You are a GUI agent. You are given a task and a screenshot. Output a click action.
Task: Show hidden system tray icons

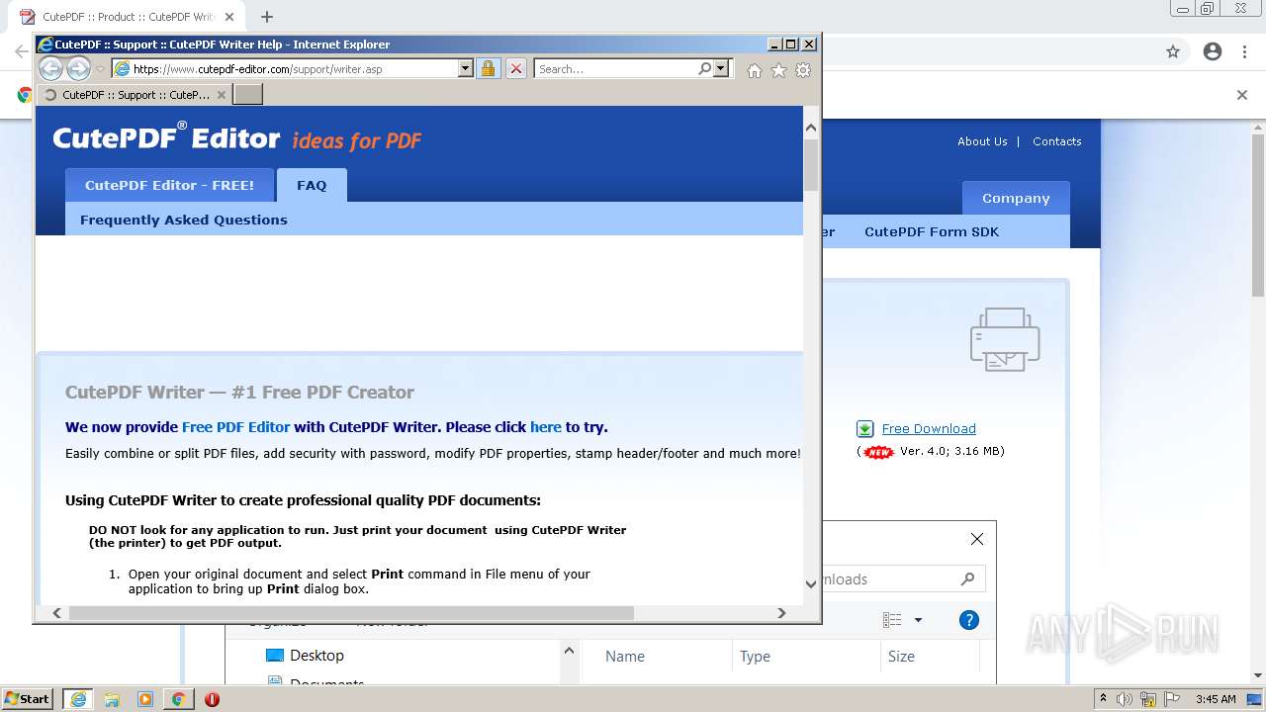click(x=1103, y=698)
